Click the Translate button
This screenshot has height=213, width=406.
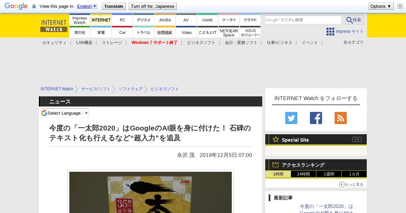113,6
